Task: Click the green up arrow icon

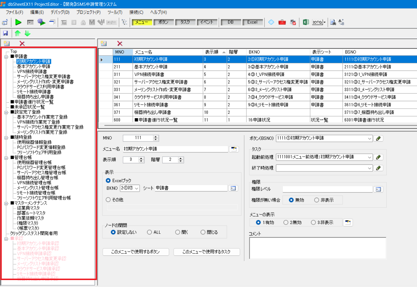Action: click(x=18, y=33)
